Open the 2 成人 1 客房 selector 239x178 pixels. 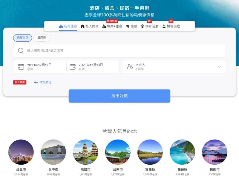pos(174,67)
